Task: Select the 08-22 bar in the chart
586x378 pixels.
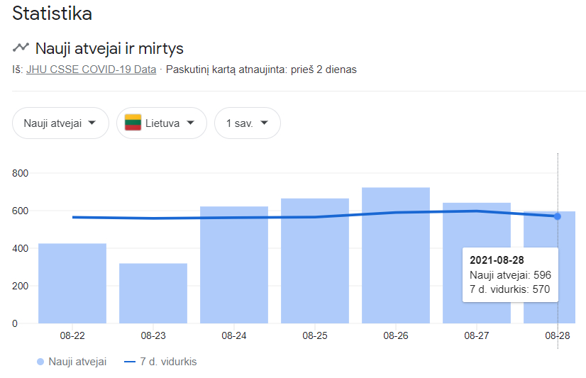Action: pyautogui.click(x=72, y=283)
